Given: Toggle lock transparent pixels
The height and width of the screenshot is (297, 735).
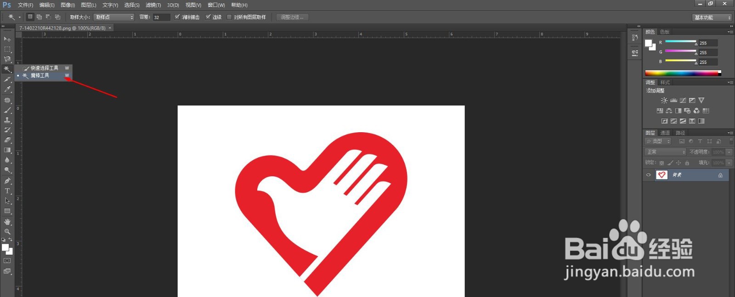Looking at the screenshot, I should 661,163.
